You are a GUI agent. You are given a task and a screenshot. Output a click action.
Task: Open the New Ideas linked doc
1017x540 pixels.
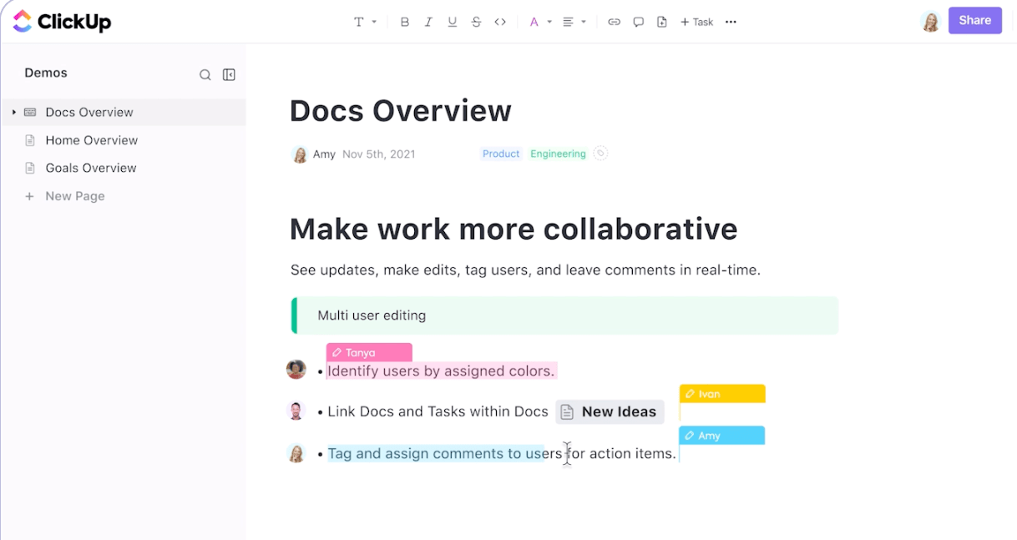tap(610, 411)
